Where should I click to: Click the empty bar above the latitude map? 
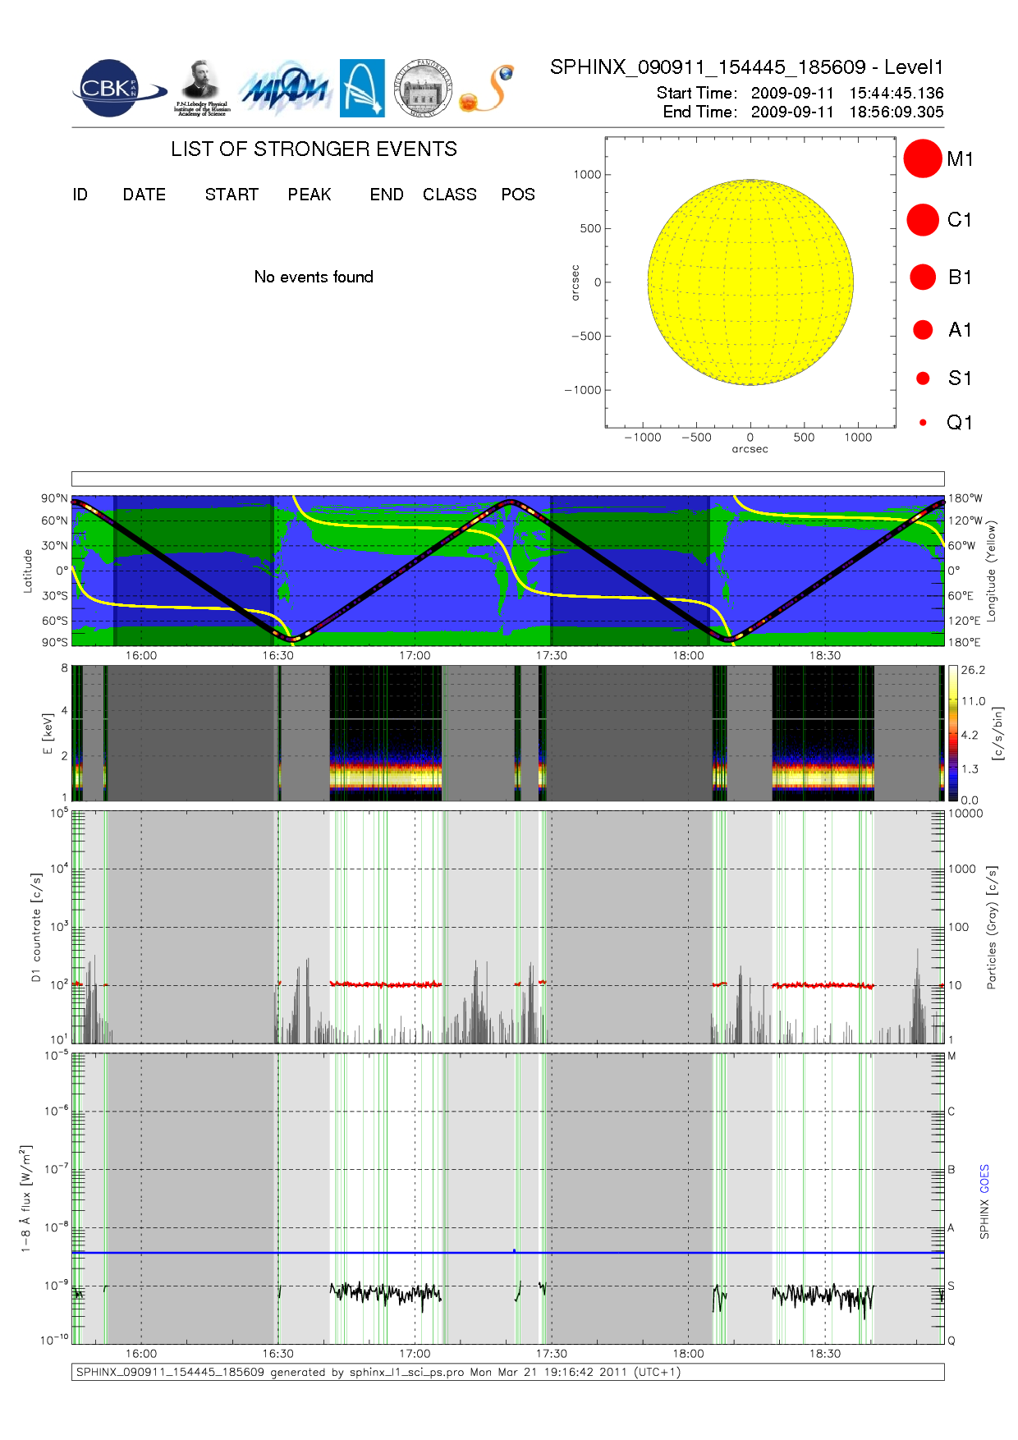(507, 479)
